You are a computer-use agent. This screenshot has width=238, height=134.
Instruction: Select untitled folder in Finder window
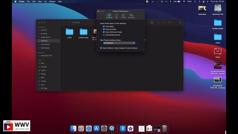coord(83,33)
